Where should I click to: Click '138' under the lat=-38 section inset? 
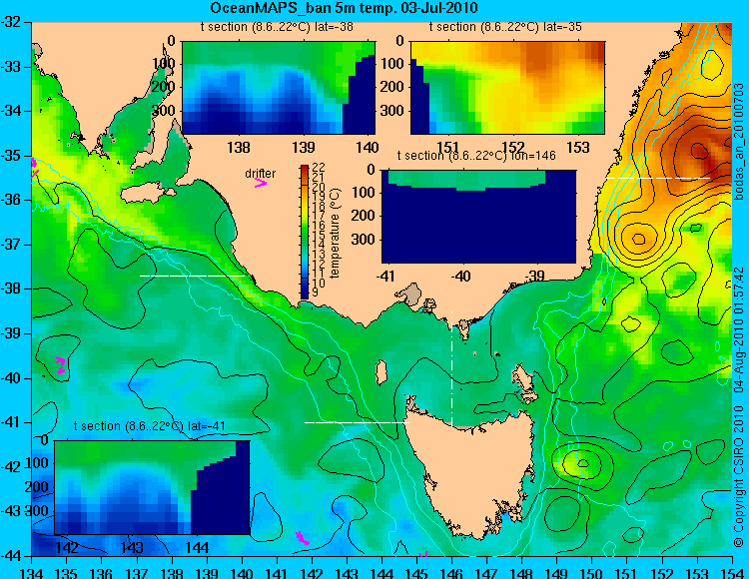click(x=238, y=147)
